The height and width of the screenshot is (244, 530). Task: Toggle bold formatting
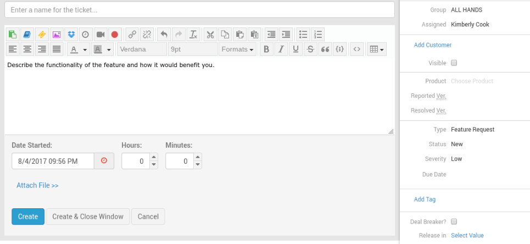(x=266, y=49)
